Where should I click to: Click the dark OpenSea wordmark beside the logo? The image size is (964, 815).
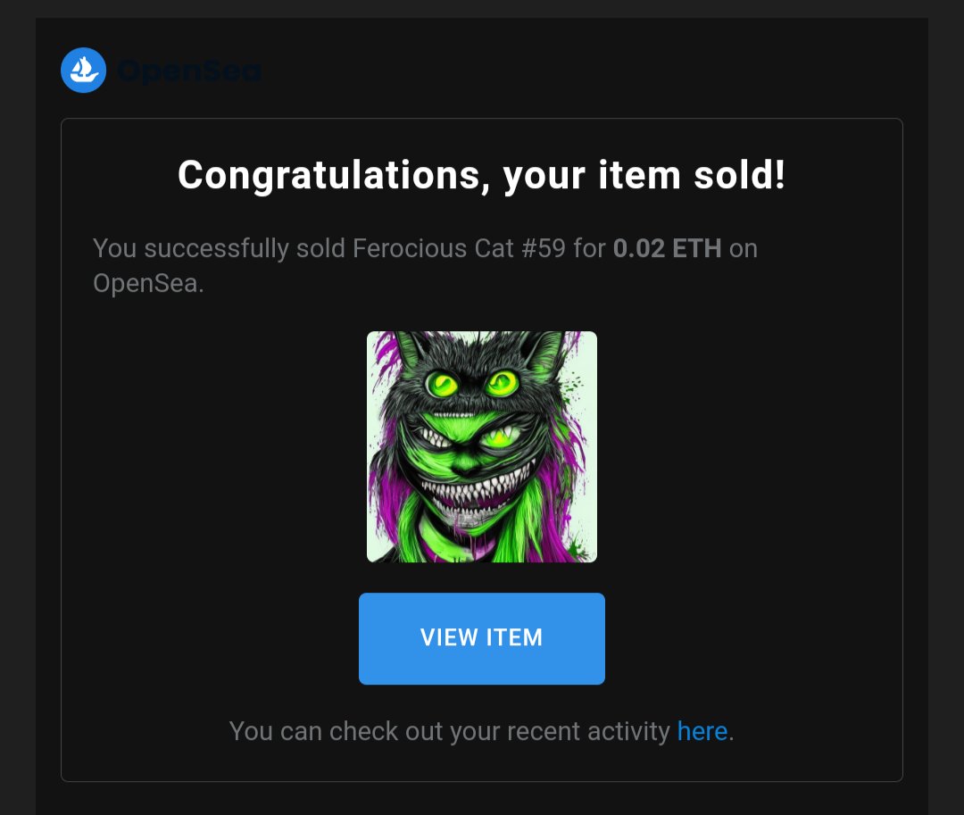tap(189, 71)
